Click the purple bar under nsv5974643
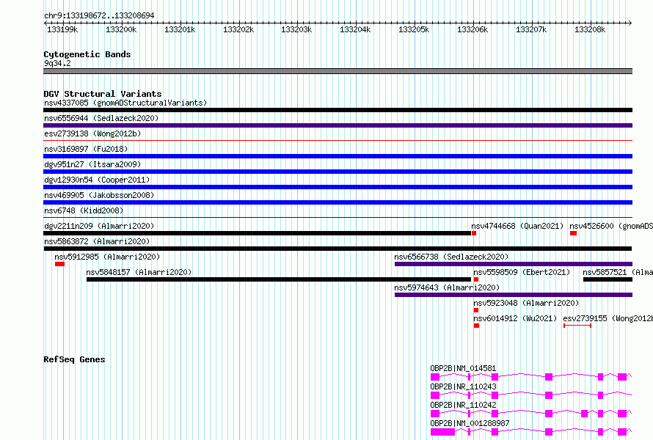653x440 pixels. point(514,295)
